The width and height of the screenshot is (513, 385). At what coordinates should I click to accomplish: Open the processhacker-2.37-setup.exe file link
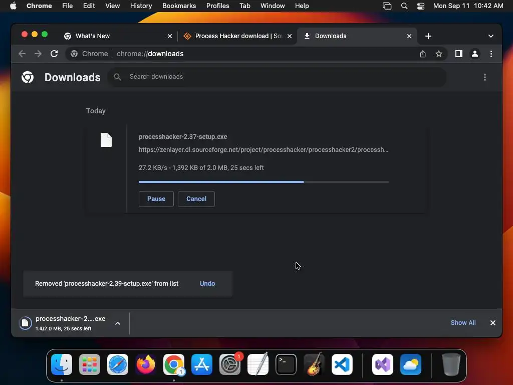183,137
